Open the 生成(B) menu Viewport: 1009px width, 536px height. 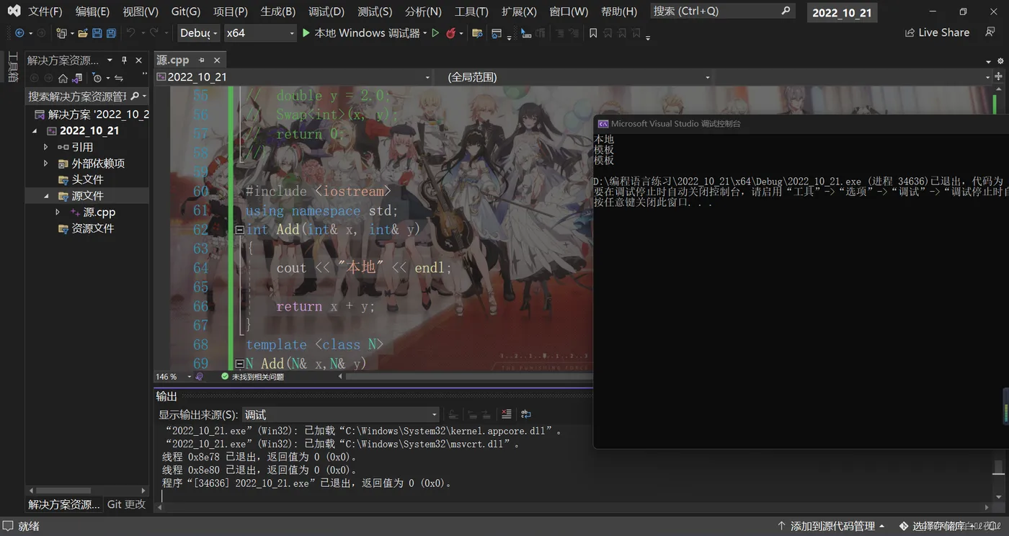click(277, 12)
